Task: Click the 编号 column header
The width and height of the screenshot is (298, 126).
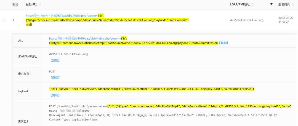Action: tap(15, 5)
